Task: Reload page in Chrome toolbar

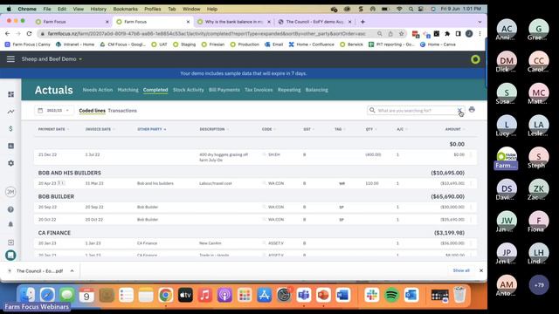Action: click(x=29, y=33)
